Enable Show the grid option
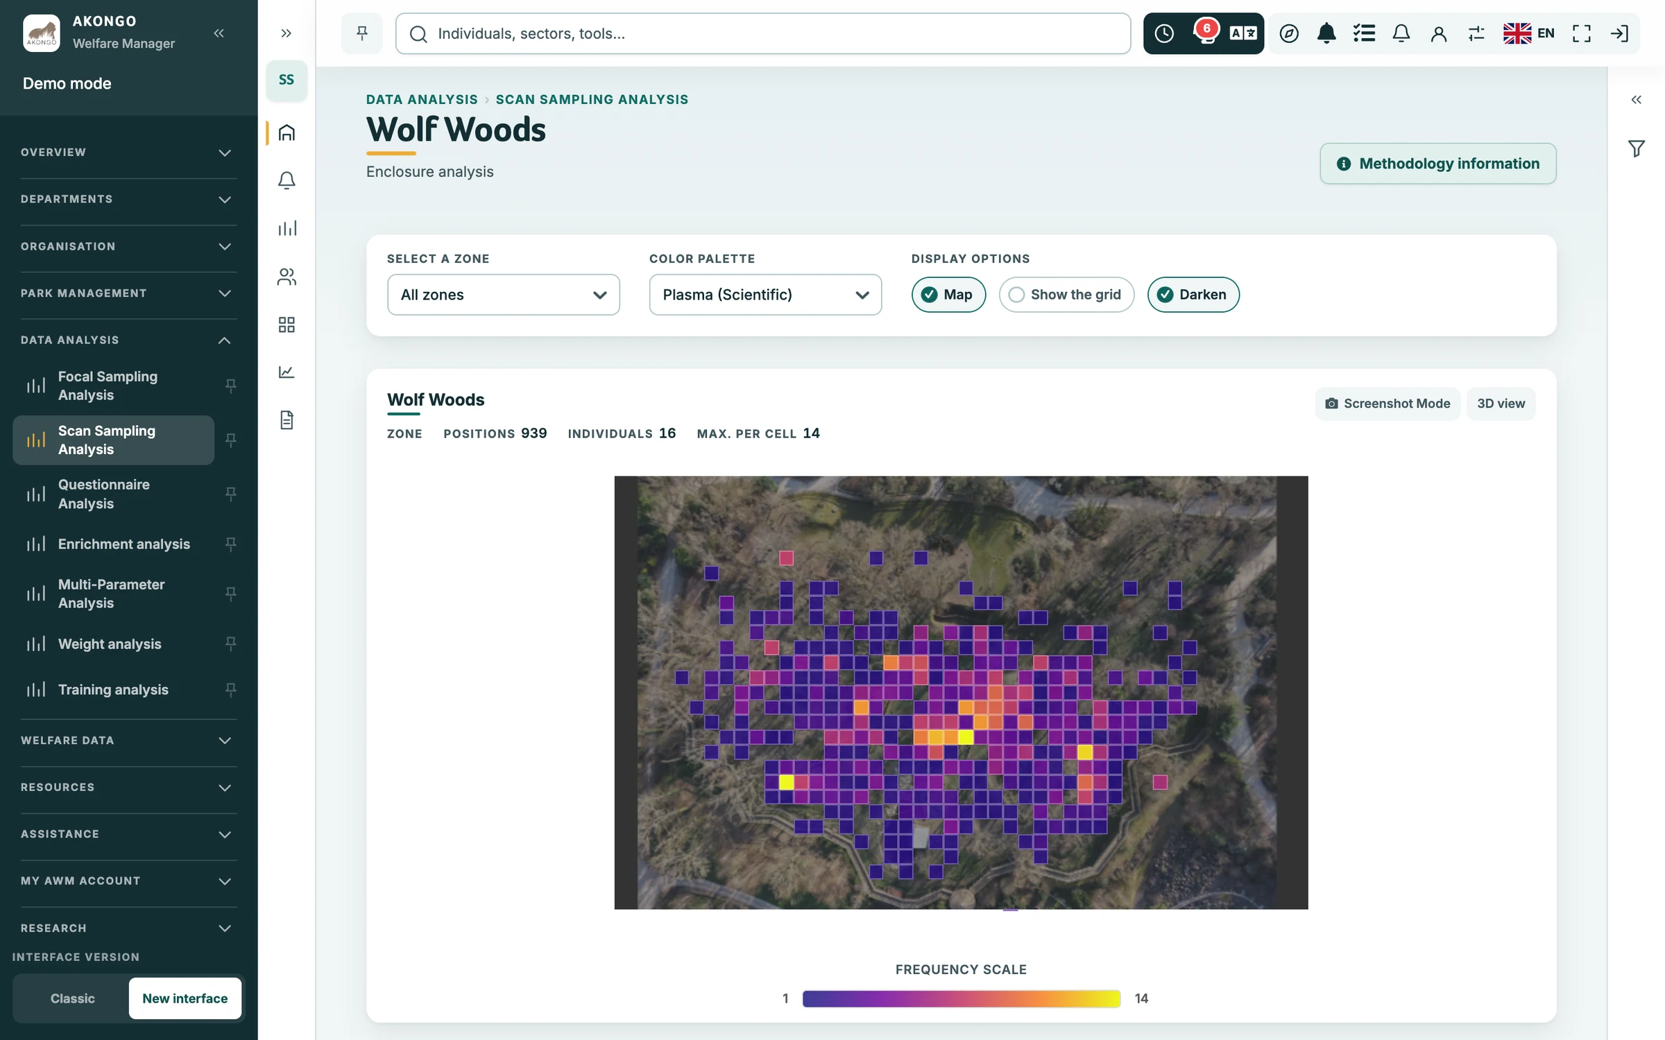 click(1066, 295)
